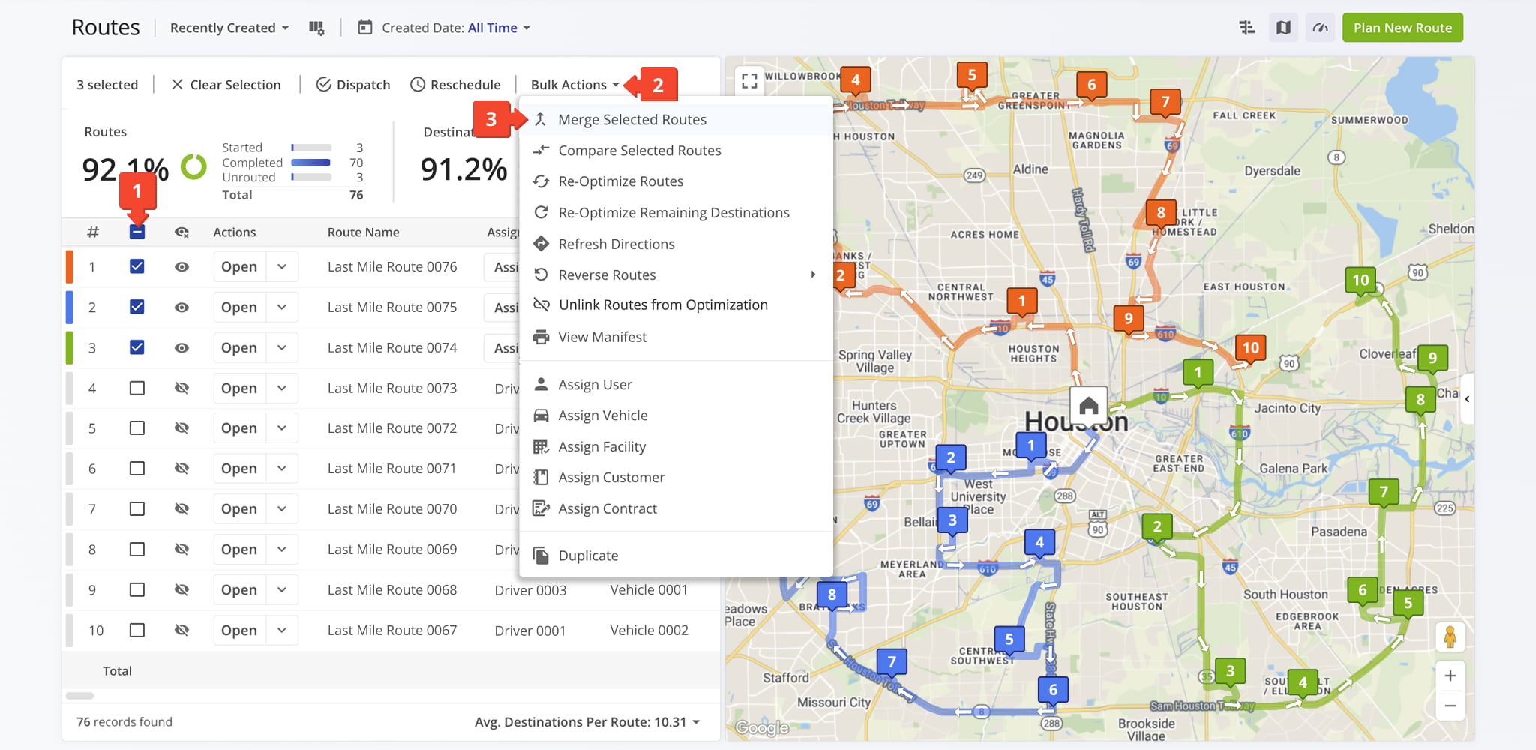Click the map zoom-in plus icon

coord(1450,675)
